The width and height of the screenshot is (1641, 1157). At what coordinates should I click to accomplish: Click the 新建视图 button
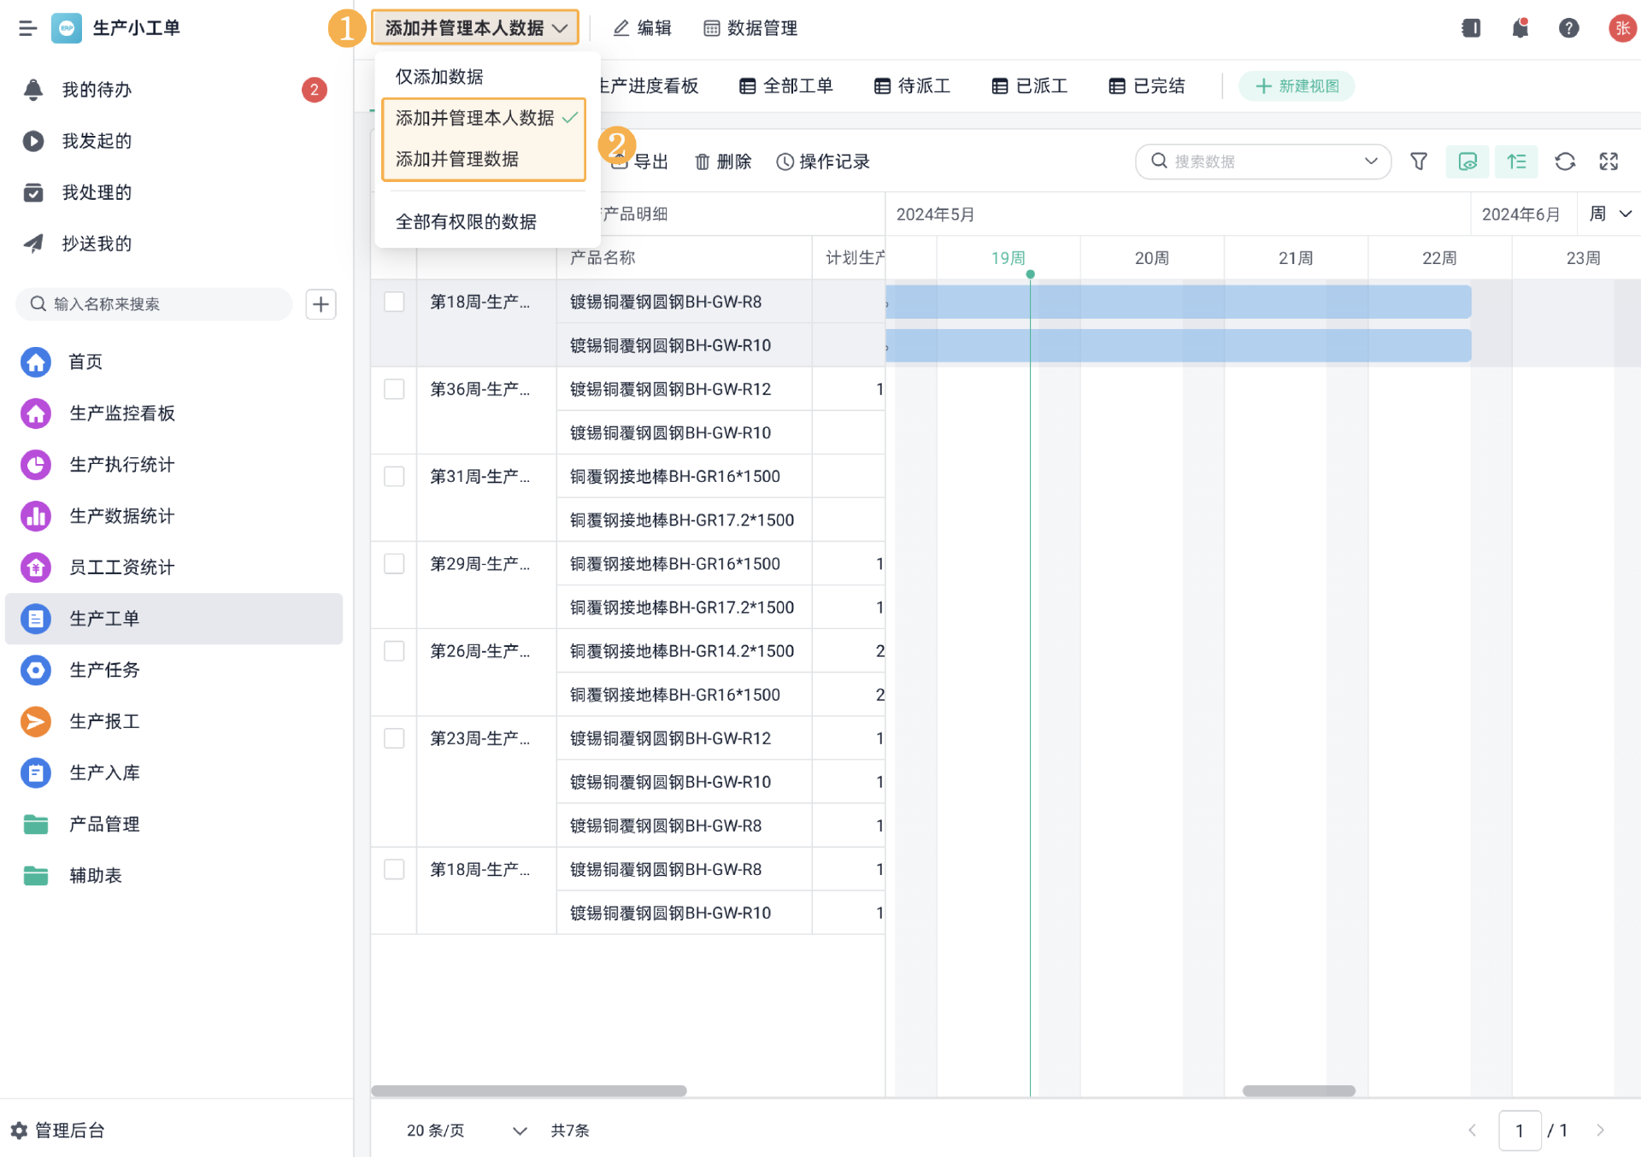[x=1297, y=86]
